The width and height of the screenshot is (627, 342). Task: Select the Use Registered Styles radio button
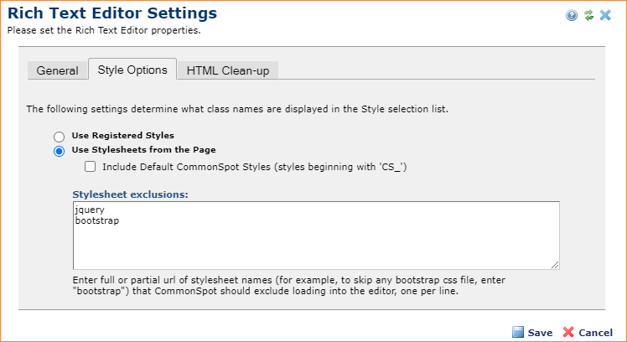(60, 137)
